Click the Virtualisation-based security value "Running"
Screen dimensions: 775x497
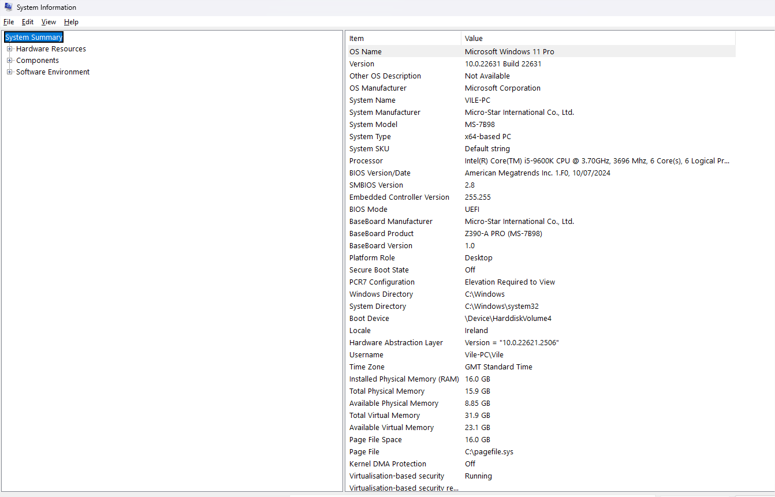(x=478, y=476)
